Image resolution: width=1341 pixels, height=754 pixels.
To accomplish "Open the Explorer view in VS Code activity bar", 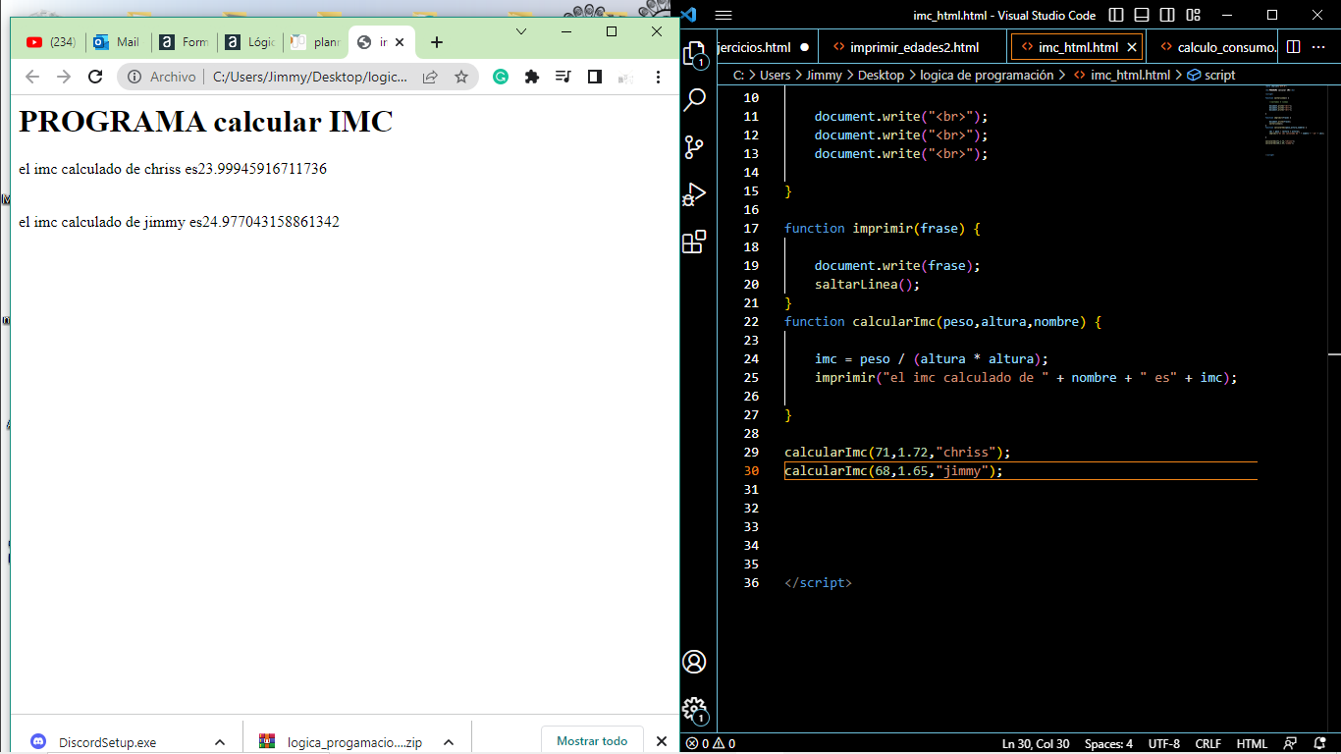I will [694, 53].
